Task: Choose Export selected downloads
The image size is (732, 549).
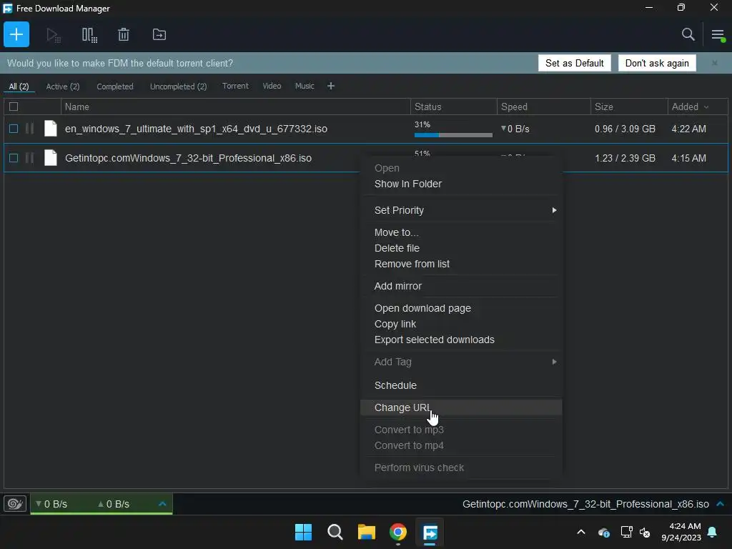Action: point(461,340)
